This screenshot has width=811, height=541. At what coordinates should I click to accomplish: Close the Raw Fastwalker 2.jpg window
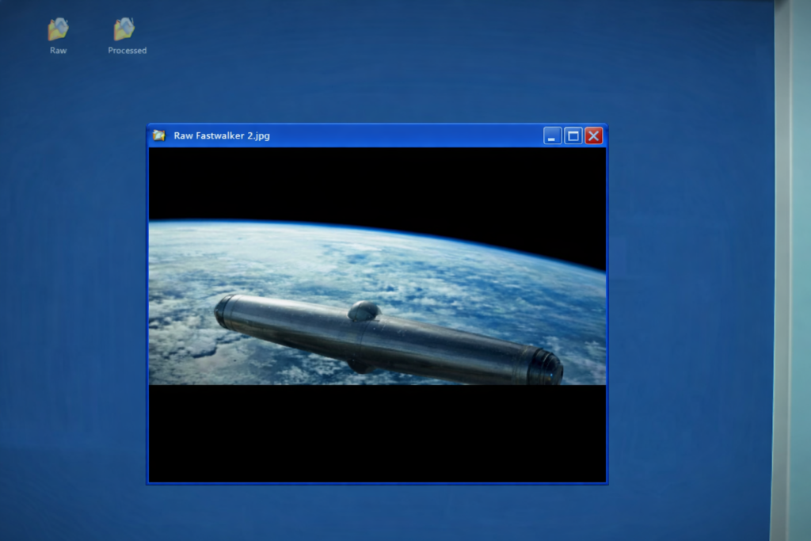[x=593, y=135]
